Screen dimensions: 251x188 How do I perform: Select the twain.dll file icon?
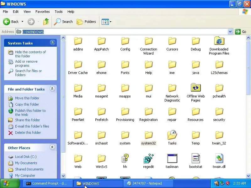click(219, 159)
